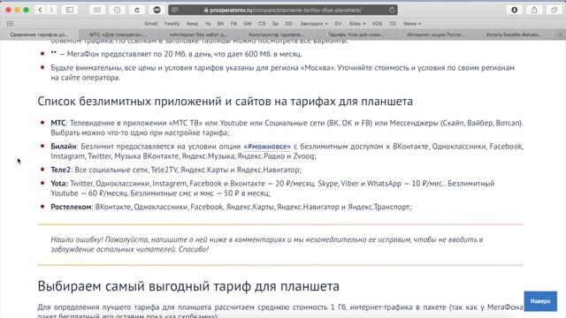Click the italic Нашли ошибку notice text
Screen dimensions: 566x318
[266, 245]
